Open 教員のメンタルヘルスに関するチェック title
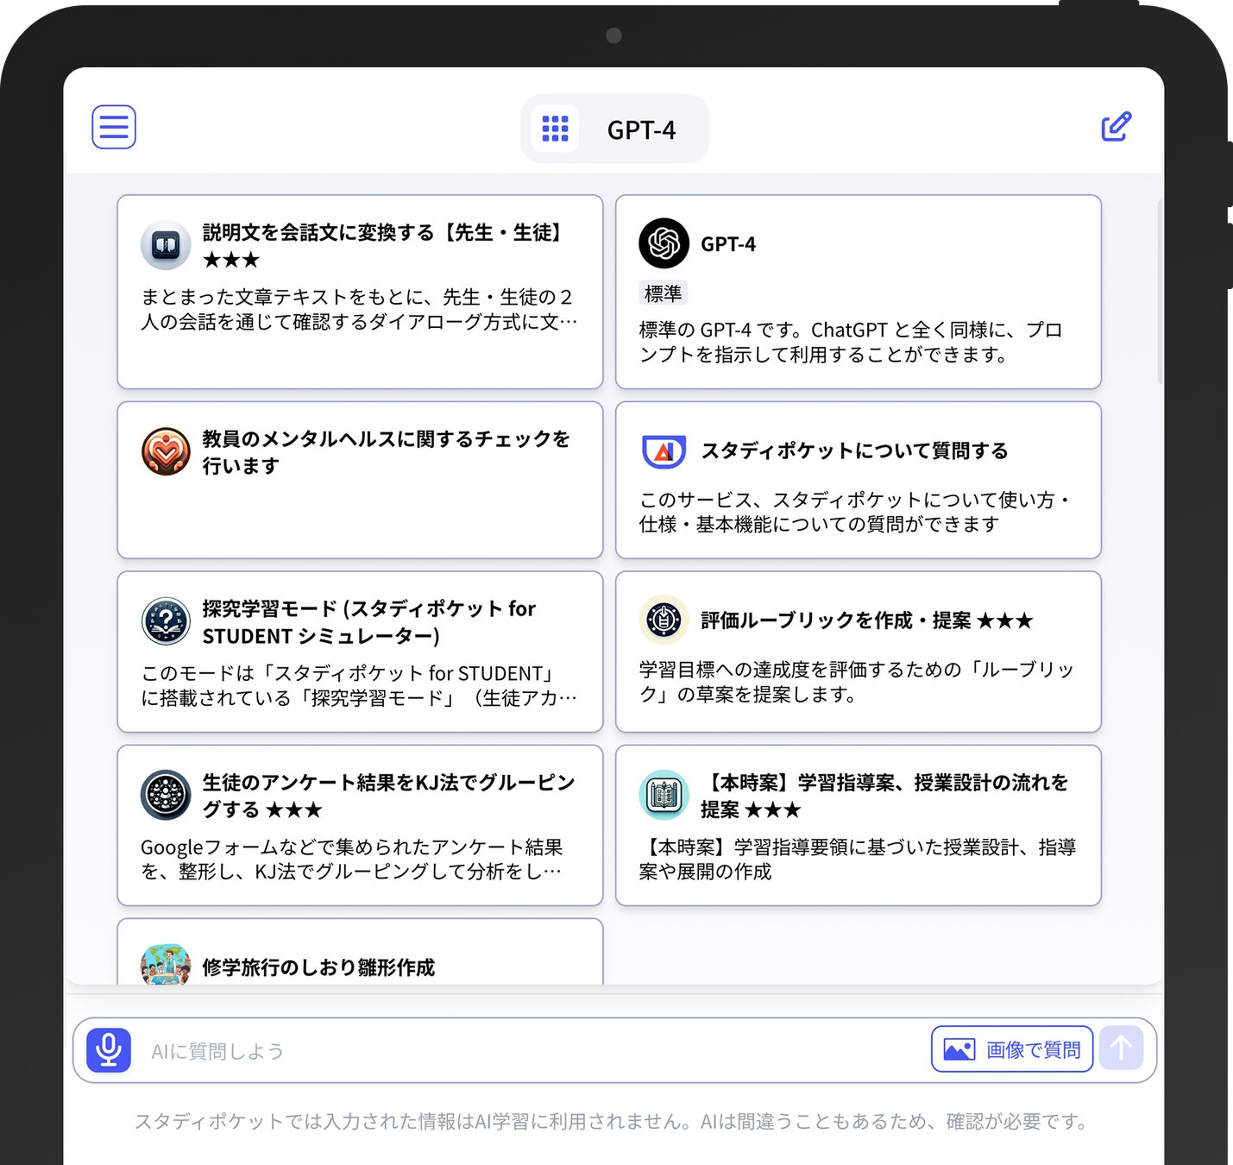This screenshot has width=1233, height=1165. (387, 452)
